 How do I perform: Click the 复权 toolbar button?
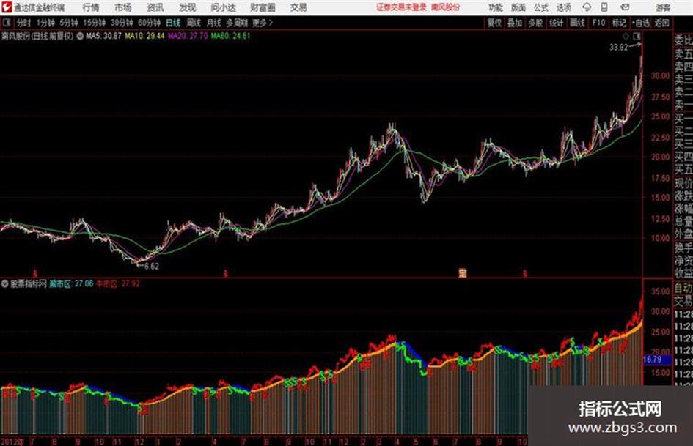point(494,23)
